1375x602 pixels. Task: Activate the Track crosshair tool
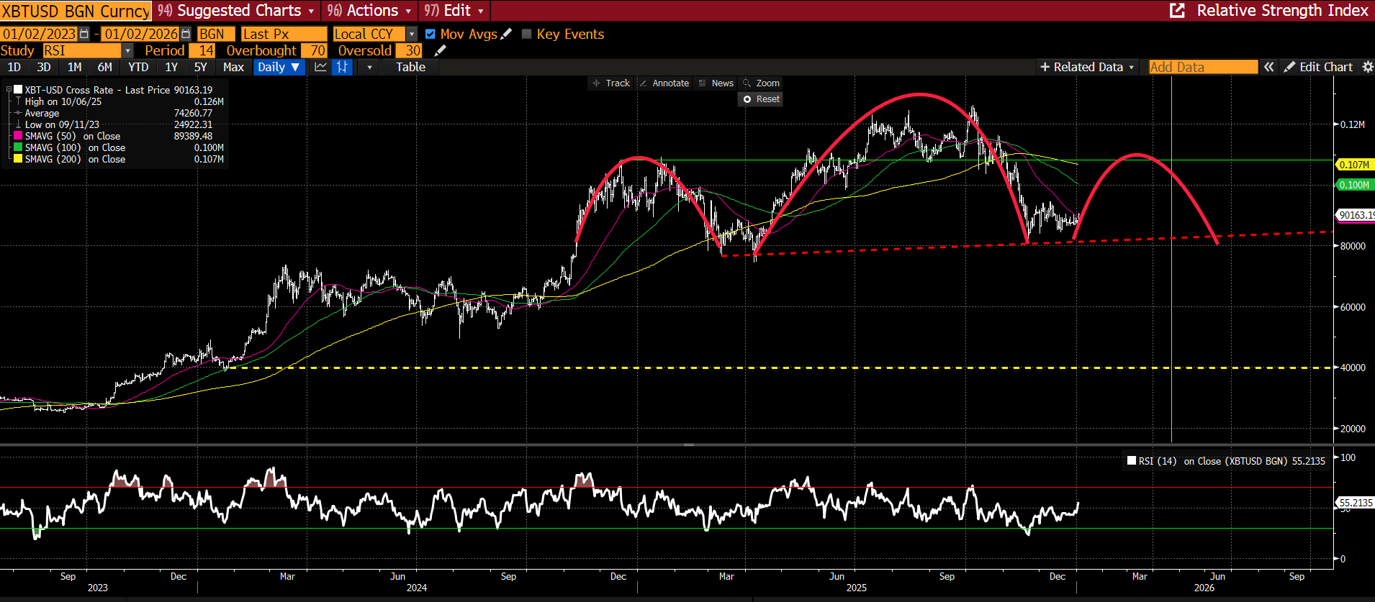click(611, 83)
